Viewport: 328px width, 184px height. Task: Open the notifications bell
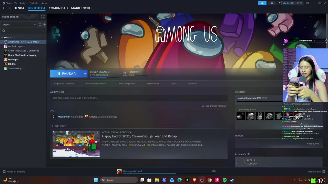click(x=272, y=3)
